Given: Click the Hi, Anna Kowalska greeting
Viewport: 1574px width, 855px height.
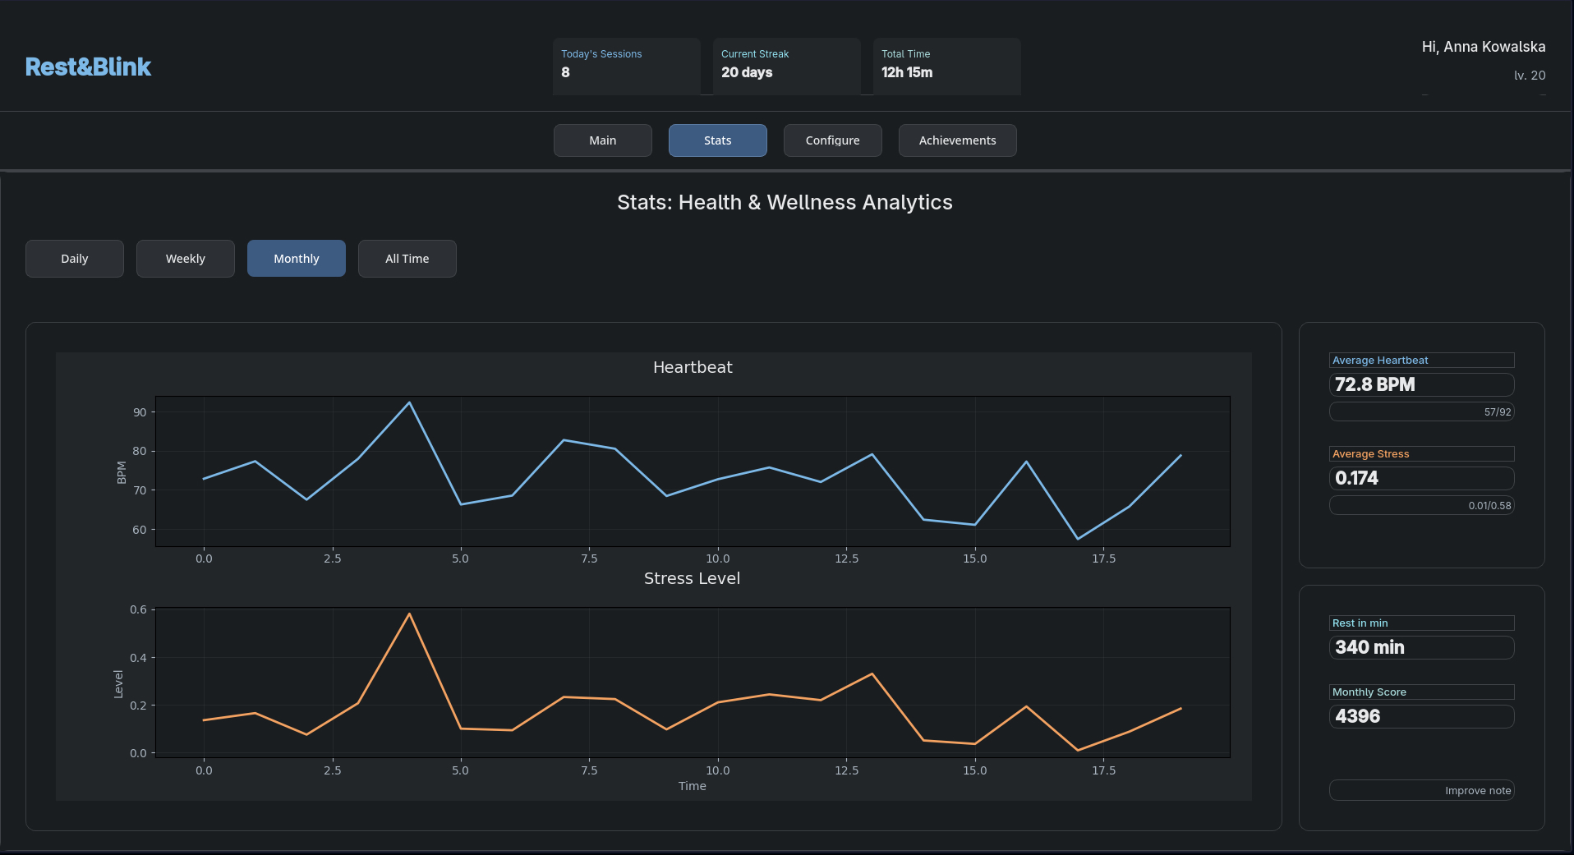Looking at the screenshot, I should [1483, 47].
